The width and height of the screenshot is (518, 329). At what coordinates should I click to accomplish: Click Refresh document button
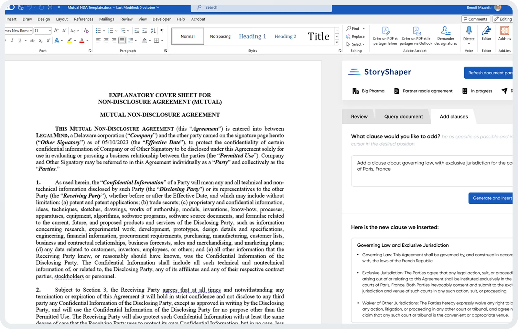click(488, 73)
